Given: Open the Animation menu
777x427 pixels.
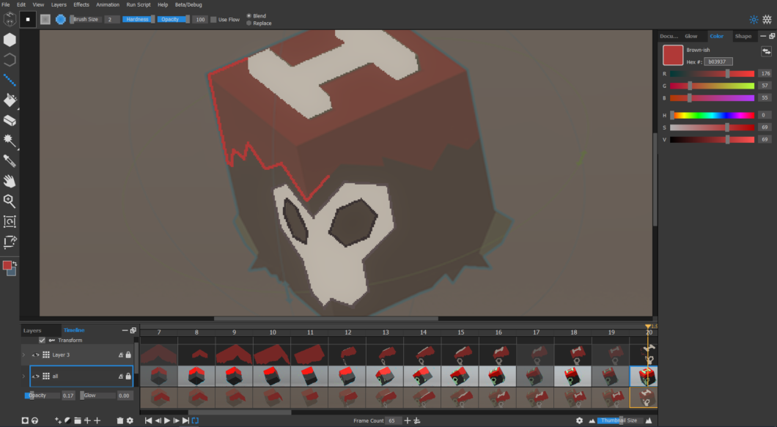Looking at the screenshot, I should click(x=108, y=4).
